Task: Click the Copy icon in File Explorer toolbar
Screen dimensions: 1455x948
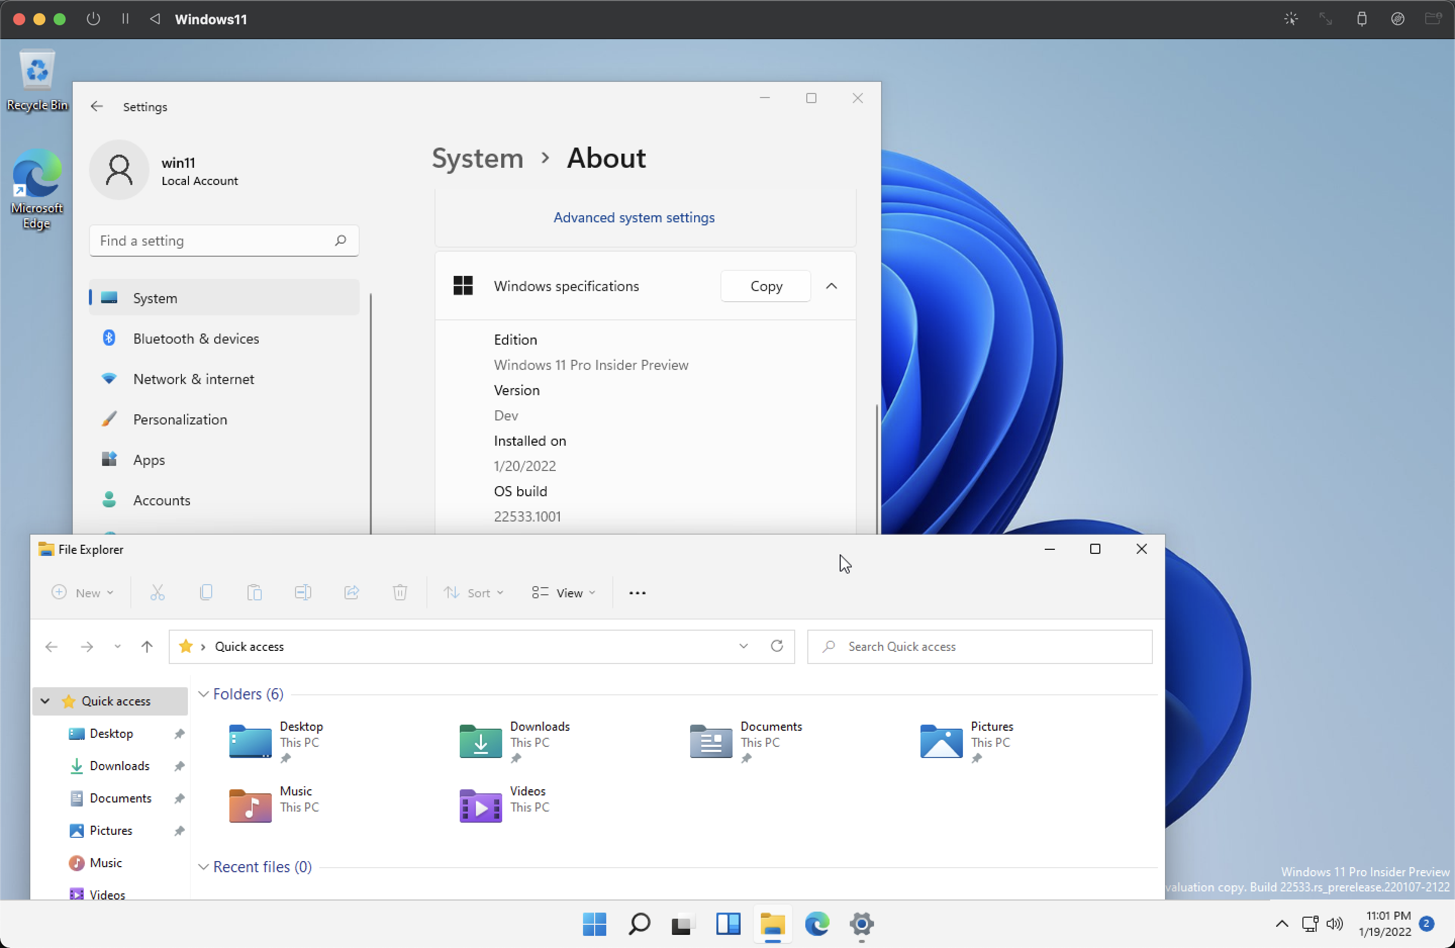Action: pos(206,592)
